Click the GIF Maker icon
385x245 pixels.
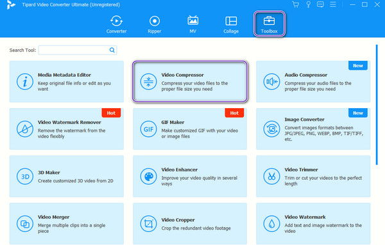point(148,129)
